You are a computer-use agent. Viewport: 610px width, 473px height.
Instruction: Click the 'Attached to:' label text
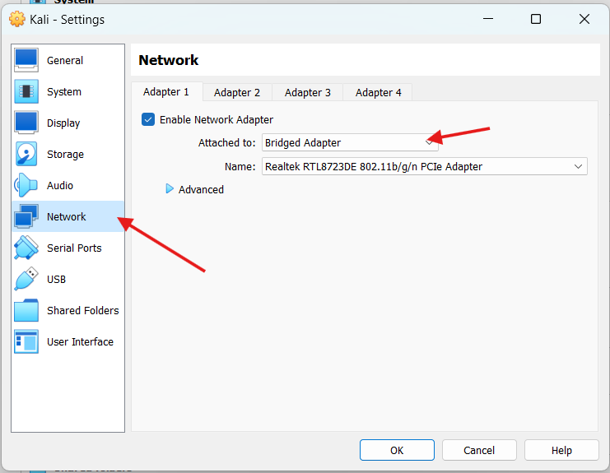point(227,143)
